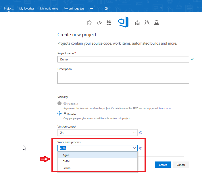Go to My pull requests tab
The height and width of the screenshot is (173, 202).
point(74,9)
